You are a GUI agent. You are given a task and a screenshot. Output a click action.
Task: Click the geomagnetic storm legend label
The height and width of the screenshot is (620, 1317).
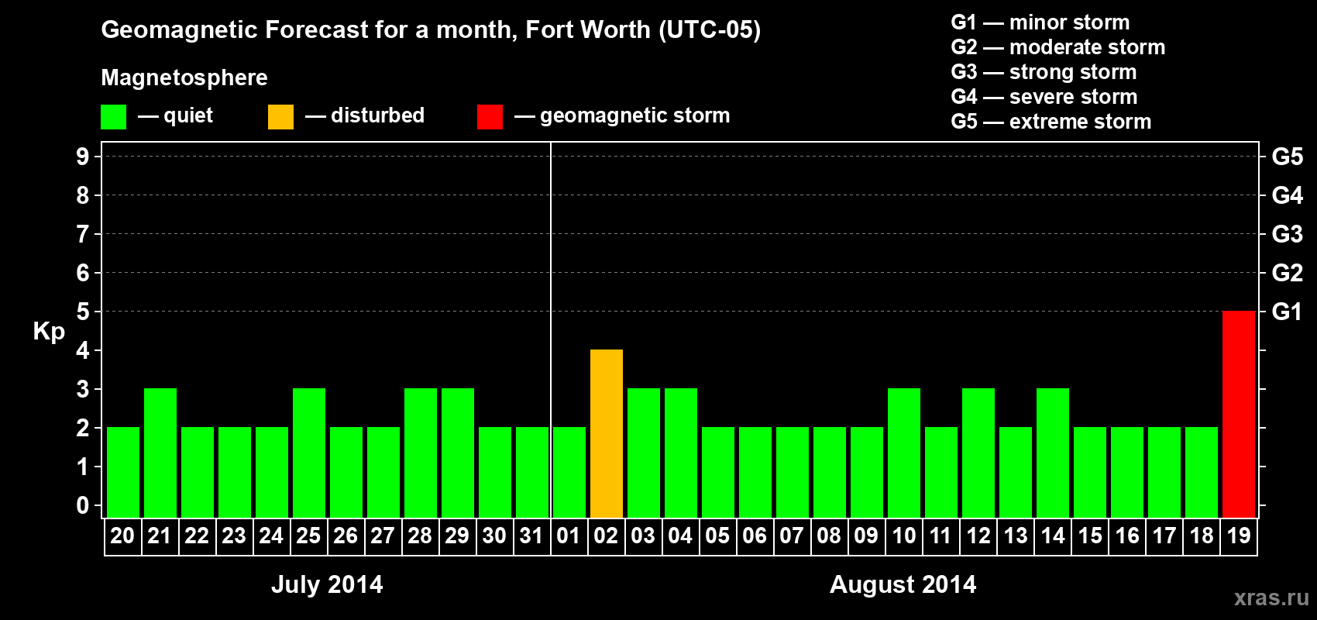[x=635, y=116]
